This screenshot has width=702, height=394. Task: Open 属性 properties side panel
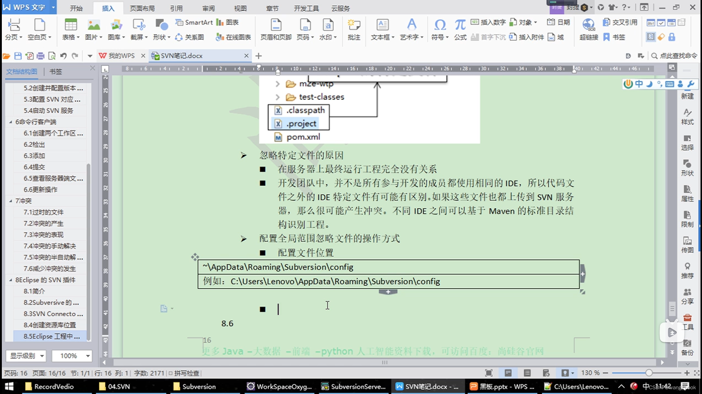pyautogui.click(x=687, y=193)
